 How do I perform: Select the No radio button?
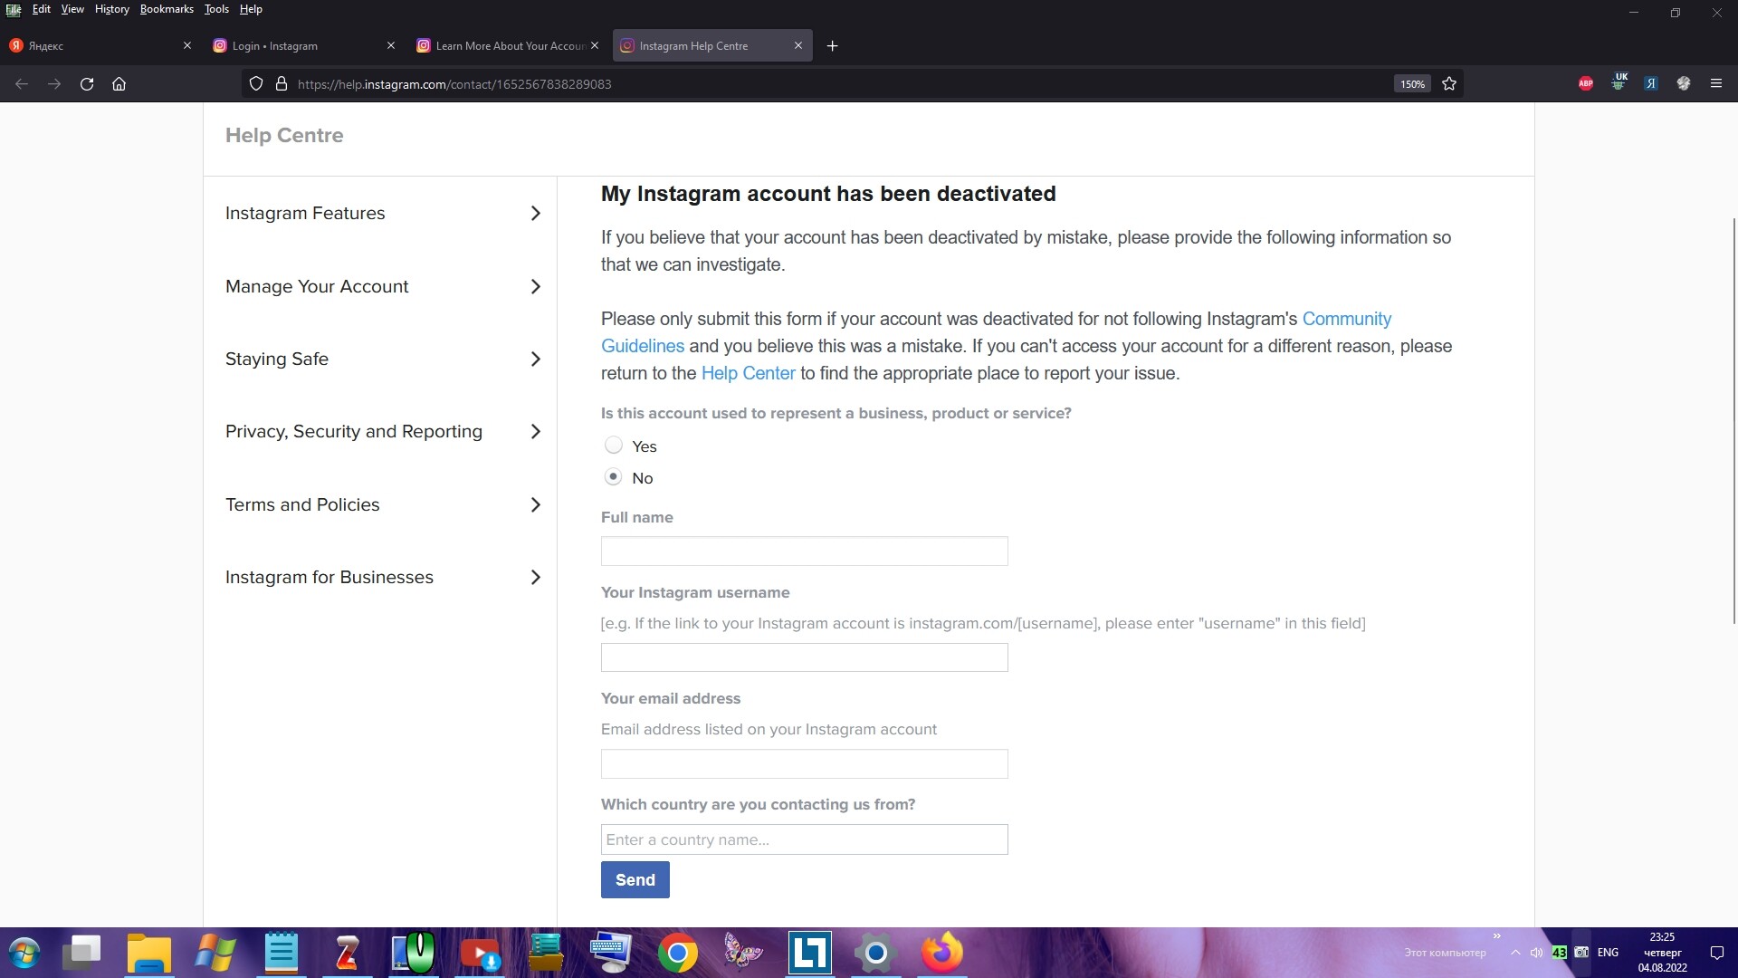(614, 476)
